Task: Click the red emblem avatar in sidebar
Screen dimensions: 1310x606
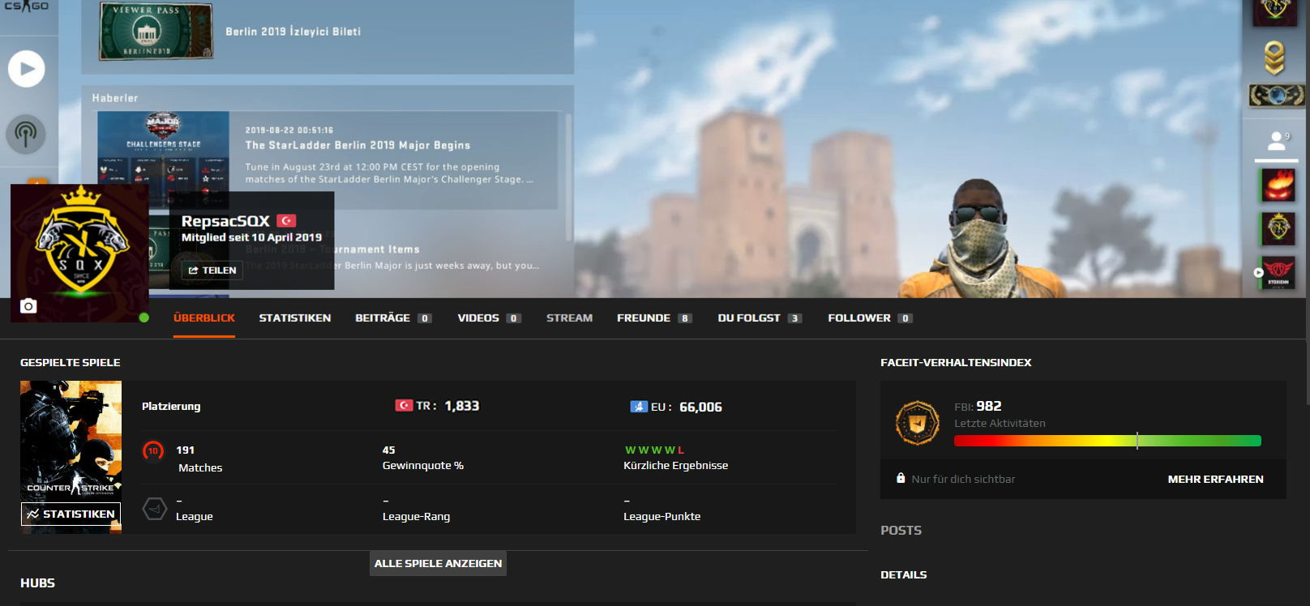Action: tap(1278, 272)
